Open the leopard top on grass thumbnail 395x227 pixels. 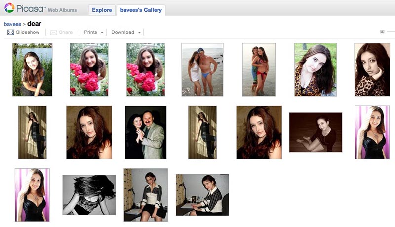(x=316, y=69)
